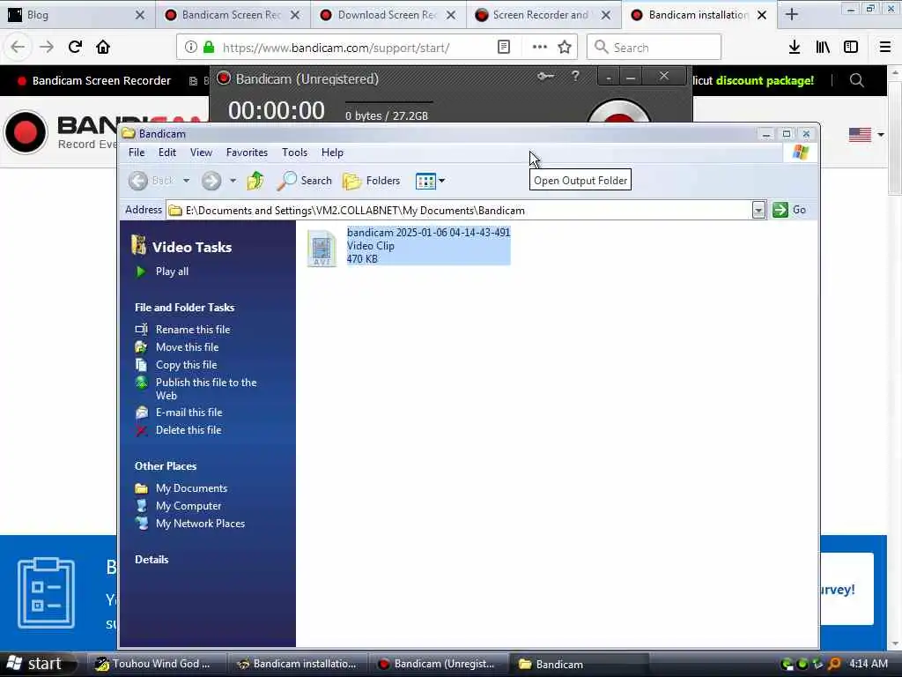Click the Bandicam Screen Recorder site link
This screenshot has width=902, height=677.
95,80
